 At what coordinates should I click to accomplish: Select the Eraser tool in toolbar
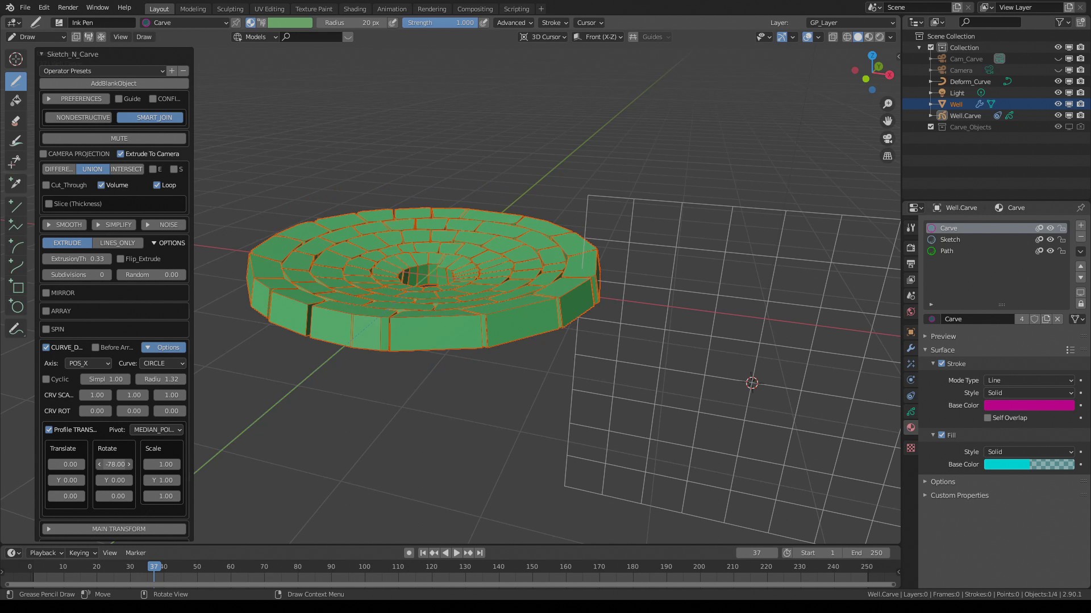[16, 121]
